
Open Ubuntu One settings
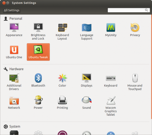click(14, 52)
